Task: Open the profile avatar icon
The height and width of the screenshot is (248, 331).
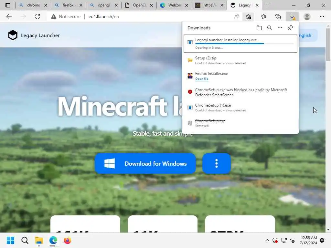Action: [307, 16]
